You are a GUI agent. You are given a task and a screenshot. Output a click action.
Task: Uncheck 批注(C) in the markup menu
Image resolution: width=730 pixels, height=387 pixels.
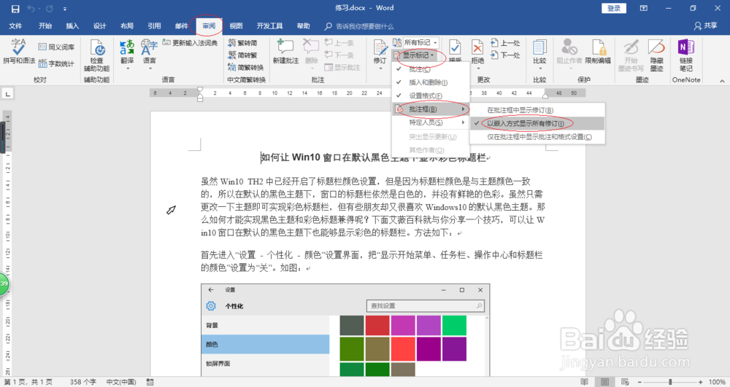click(x=431, y=69)
